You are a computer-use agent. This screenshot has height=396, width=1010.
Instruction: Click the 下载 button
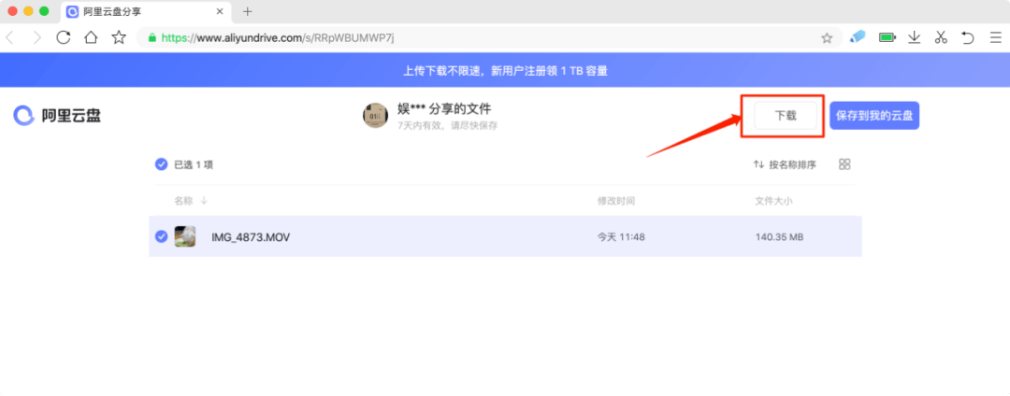[786, 116]
